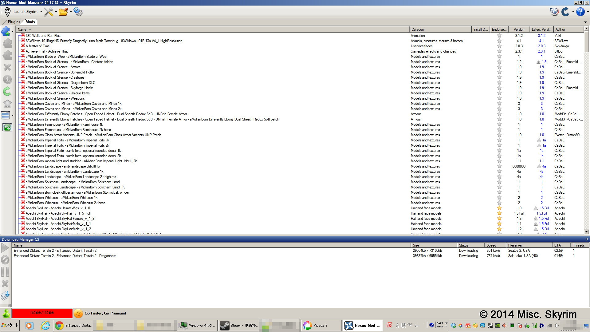Open the help question mark icon
The height and width of the screenshot is (332, 590).
(580, 12)
